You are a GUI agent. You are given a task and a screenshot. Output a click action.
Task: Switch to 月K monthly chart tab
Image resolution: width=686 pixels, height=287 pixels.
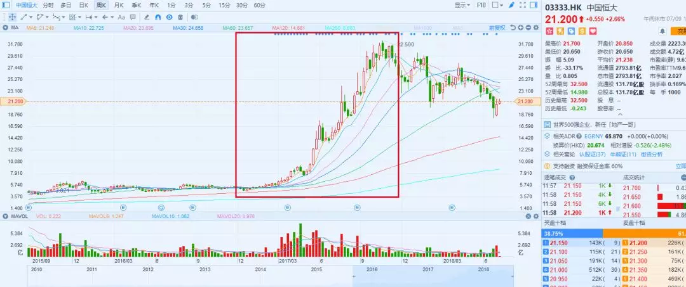(119, 5)
